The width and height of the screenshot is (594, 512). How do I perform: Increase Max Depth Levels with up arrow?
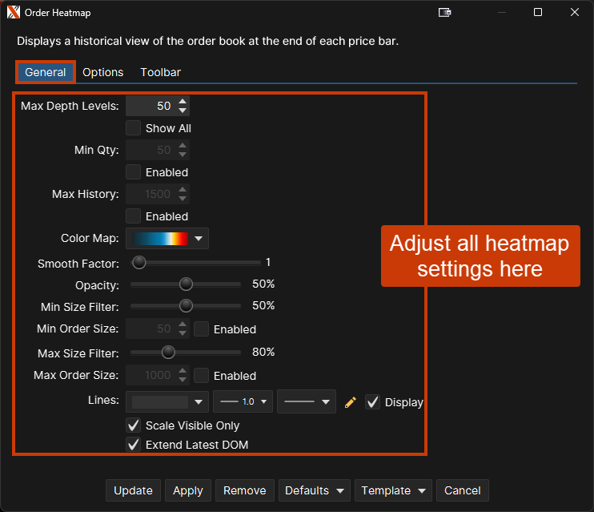[183, 102]
